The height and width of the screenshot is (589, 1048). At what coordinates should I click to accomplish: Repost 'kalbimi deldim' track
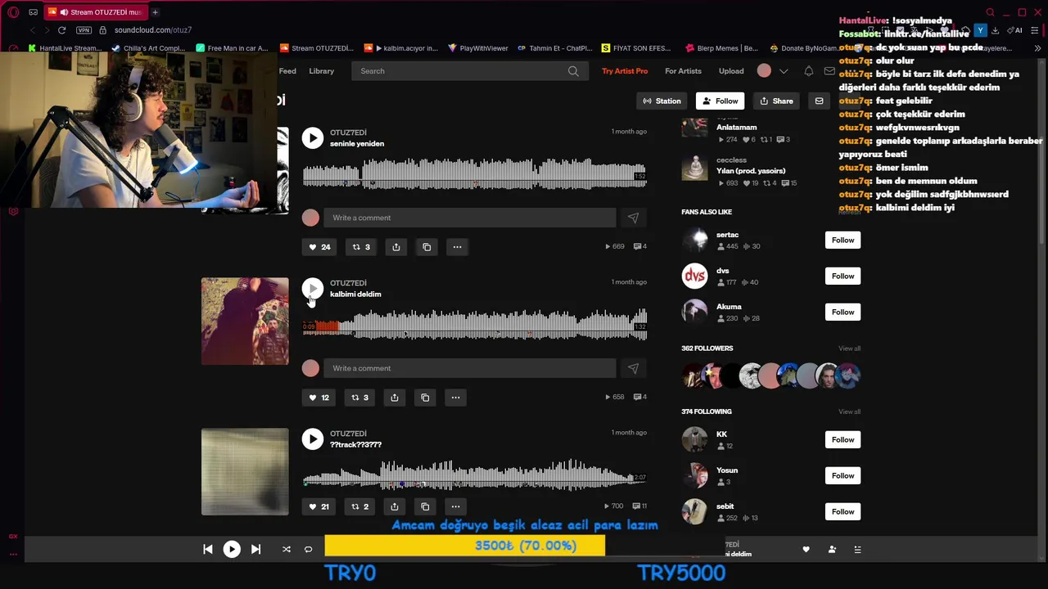click(359, 398)
